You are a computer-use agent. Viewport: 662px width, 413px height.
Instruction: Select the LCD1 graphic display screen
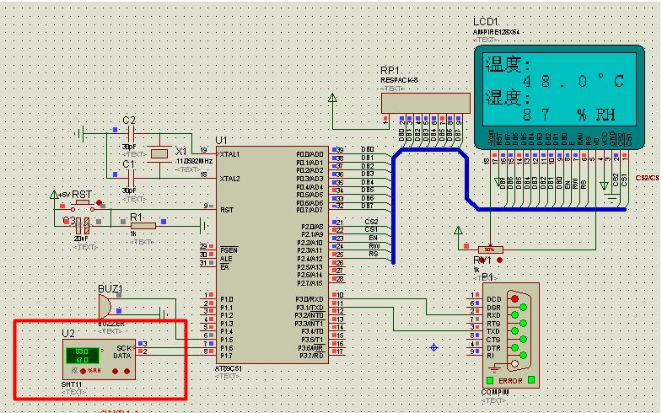tap(559, 90)
